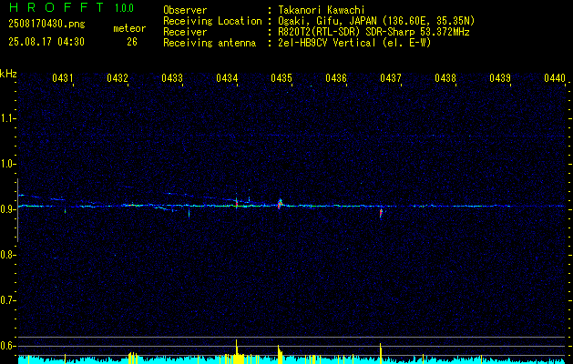
Task: Click the 'Receiver' field label
Action: (x=185, y=32)
